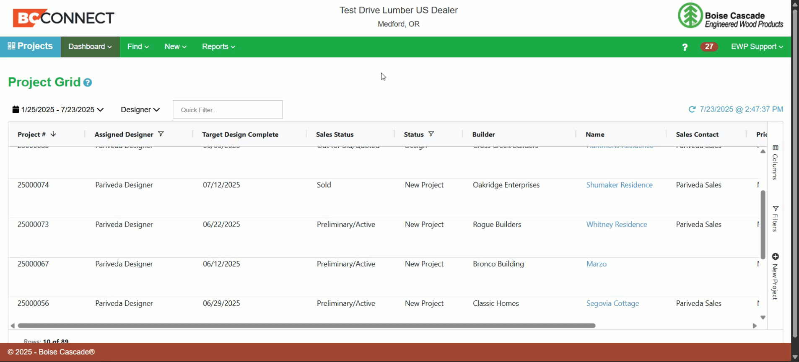This screenshot has width=799, height=362.
Task: Click the grid horizontal scrollbar thumb
Action: (x=306, y=326)
